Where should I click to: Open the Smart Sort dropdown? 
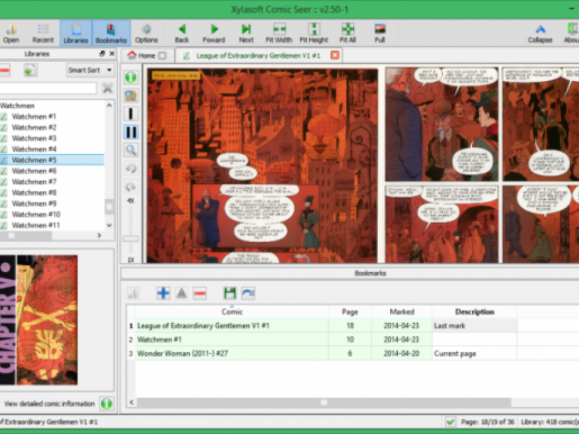coord(90,70)
